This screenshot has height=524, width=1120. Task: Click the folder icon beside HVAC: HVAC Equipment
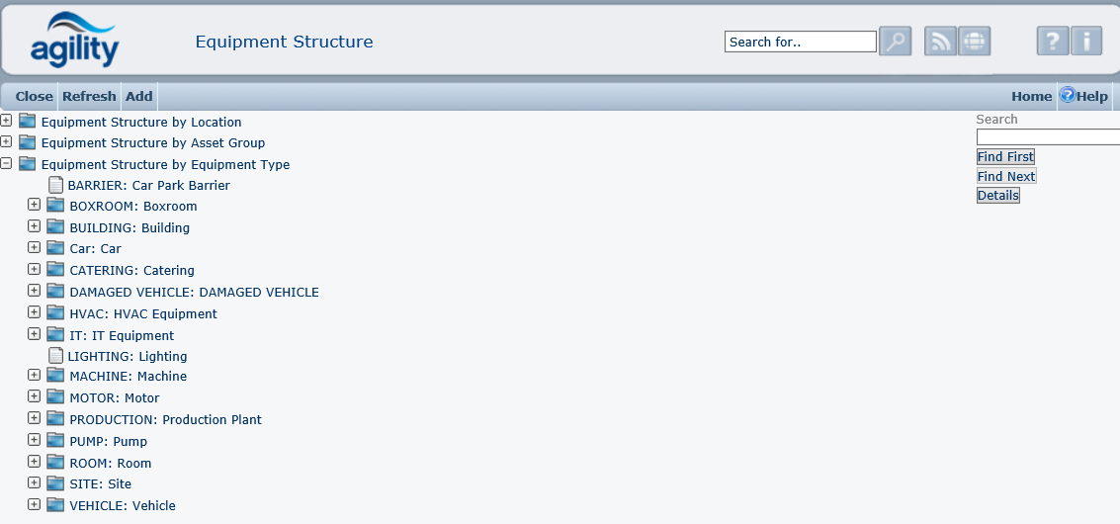(55, 313)
